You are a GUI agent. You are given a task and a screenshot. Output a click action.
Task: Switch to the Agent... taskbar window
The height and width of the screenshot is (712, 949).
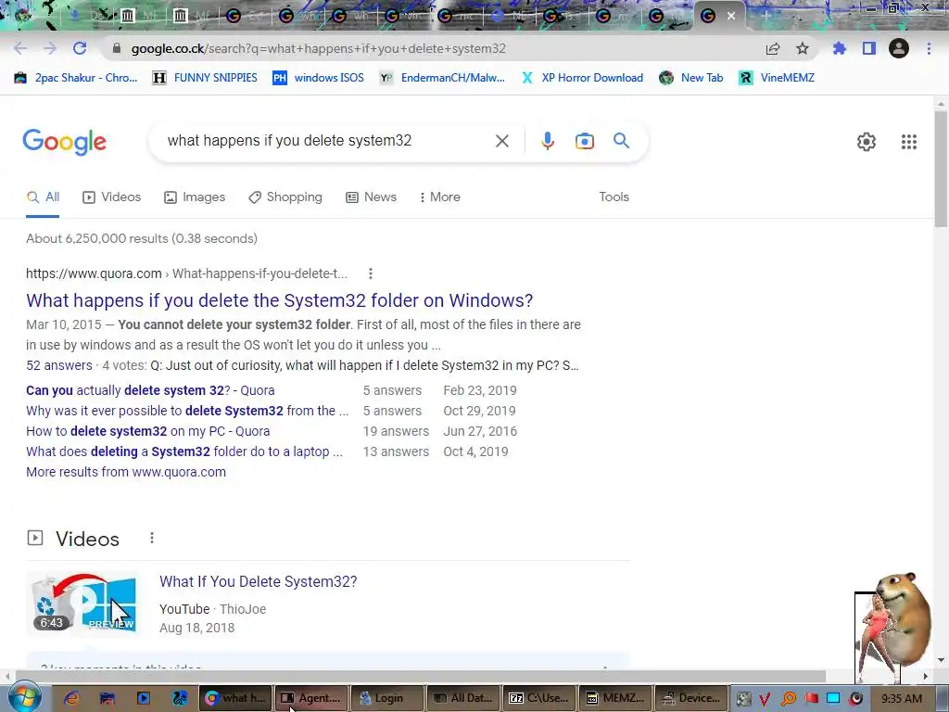(x=312, y=698)
